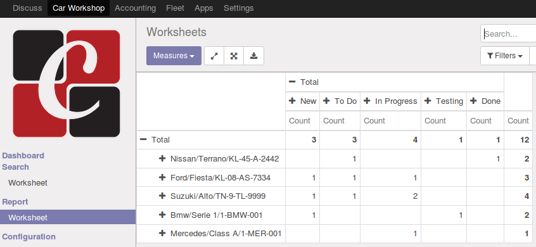The height and width of the screenshot is (247, 536).
Task: Open Worksheet under Search section
Action: point(28,183)
